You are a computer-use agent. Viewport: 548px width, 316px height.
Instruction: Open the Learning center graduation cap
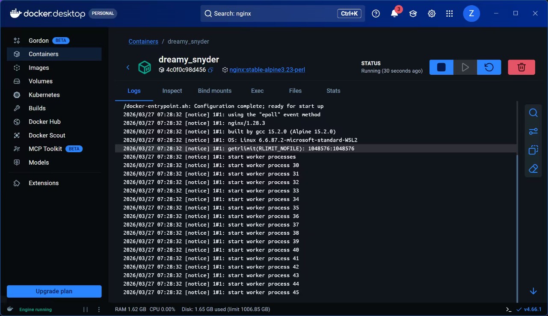tap(413, 14)
